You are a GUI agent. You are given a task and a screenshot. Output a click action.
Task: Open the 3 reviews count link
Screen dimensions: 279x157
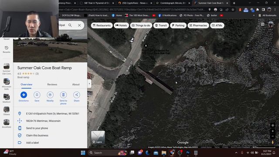[x=37, y=74]
